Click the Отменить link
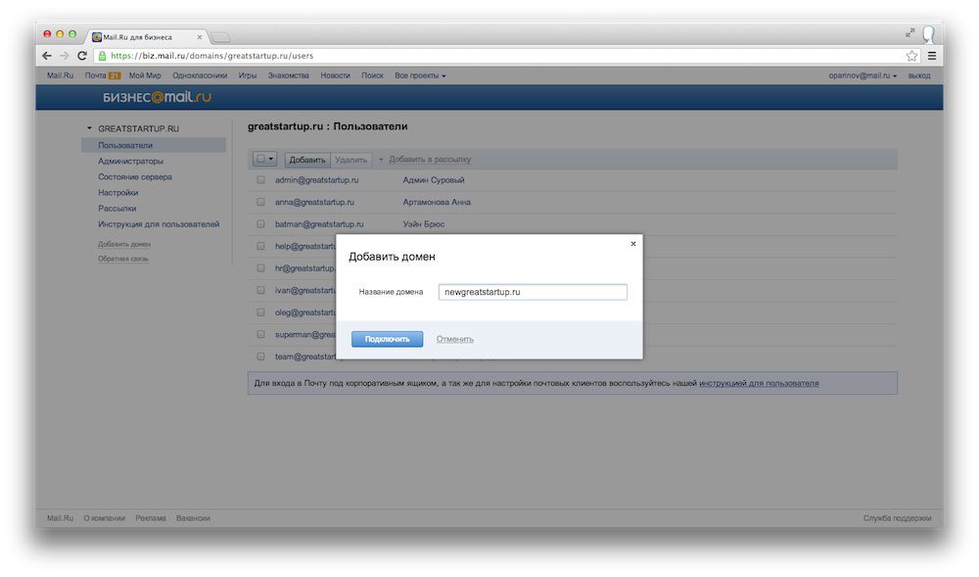The width and height of the screenshot is (979, 577). [454, 339]
